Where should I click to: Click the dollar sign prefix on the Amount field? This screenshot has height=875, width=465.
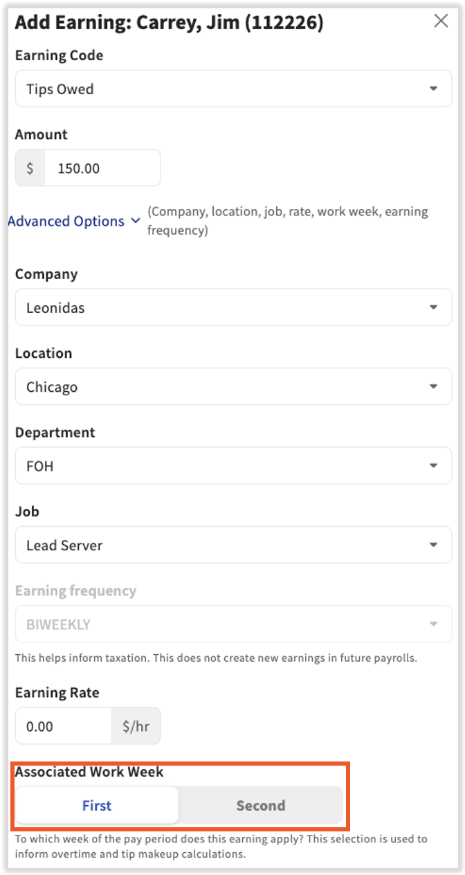[29, 168]
